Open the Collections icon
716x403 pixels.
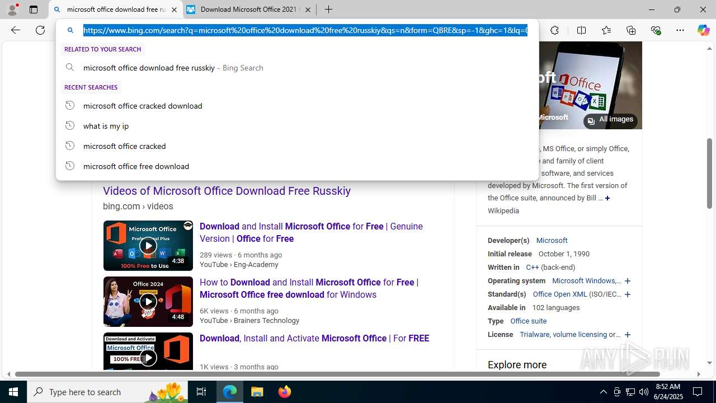631,30
